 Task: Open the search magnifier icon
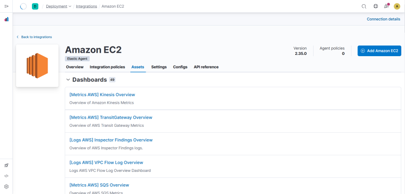pyautogui.click(x=364, y=6)
